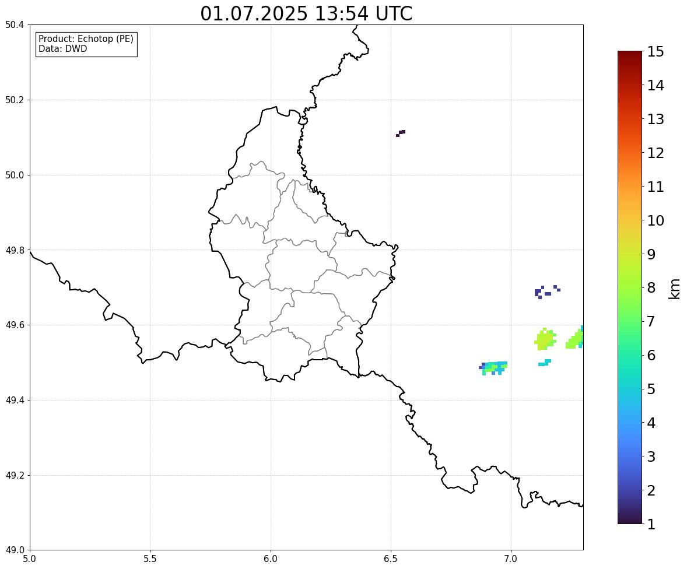Click latitude axis label 49.2

pyautogui.click(x=14, y=475)
